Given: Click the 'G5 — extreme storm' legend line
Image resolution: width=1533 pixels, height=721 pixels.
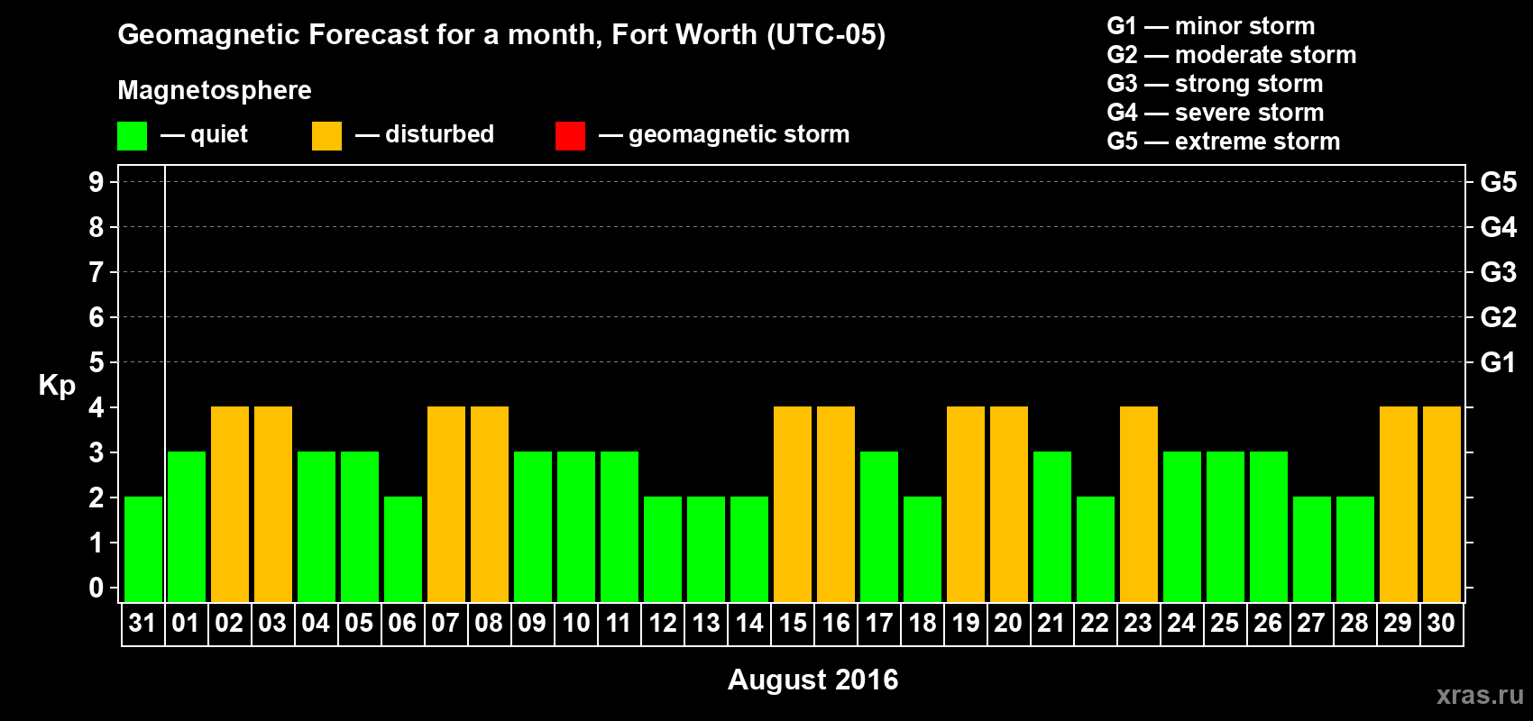Looking at the screenshot, I should pyautogui.click(x=1223, y=141).
